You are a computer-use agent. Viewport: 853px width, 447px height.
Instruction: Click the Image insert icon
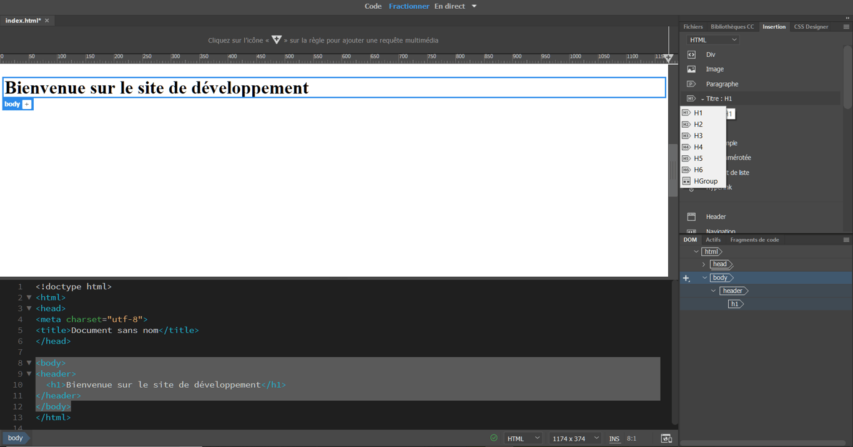691,69
